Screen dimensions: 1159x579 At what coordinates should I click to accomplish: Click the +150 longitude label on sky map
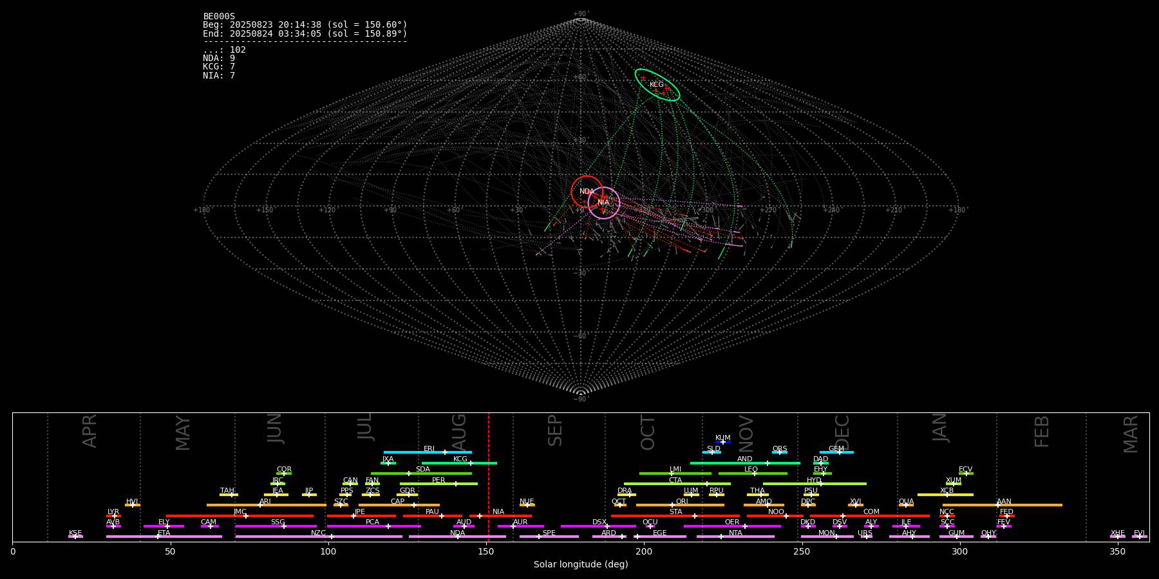click(265, 210)
